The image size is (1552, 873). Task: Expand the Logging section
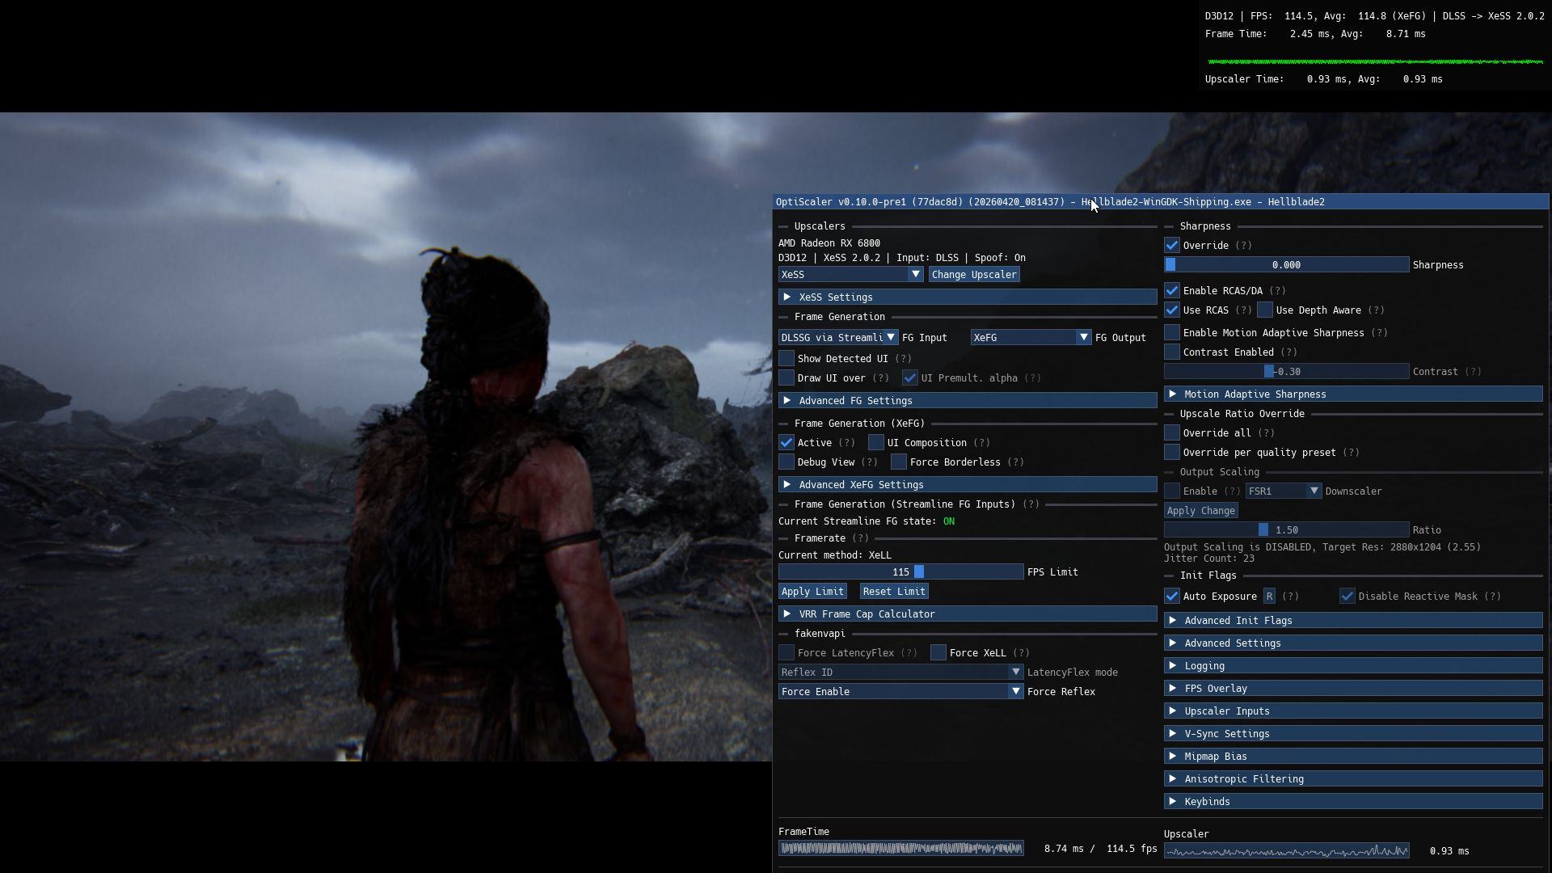(x=1353, y=666)
